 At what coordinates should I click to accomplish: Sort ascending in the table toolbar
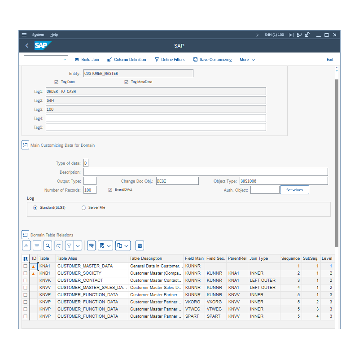coord(26,245)
